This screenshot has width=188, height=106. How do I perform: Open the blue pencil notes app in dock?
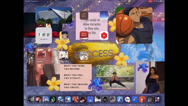tap(135, 100)
